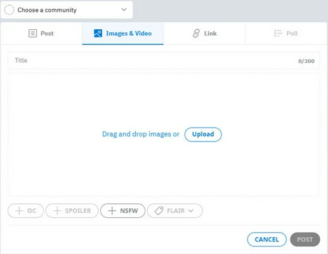Screen dimensions: 328x254
Task: Click the Upload button
Action: pyautogui.click(x=203, y=135)
